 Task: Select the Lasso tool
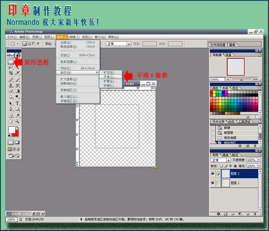[x=11, y=67]
